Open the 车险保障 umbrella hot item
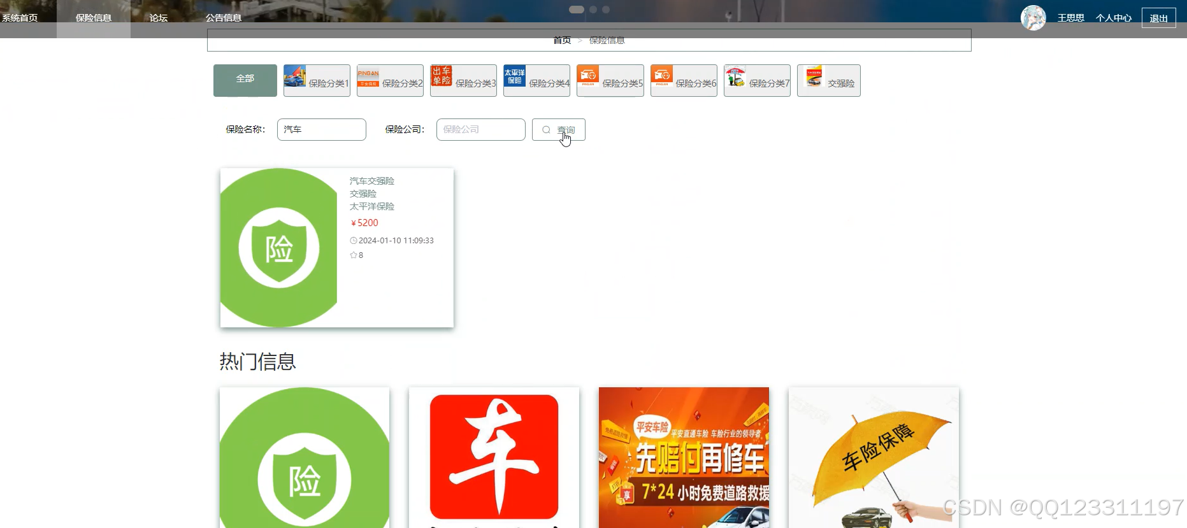 tap(874, 457)
